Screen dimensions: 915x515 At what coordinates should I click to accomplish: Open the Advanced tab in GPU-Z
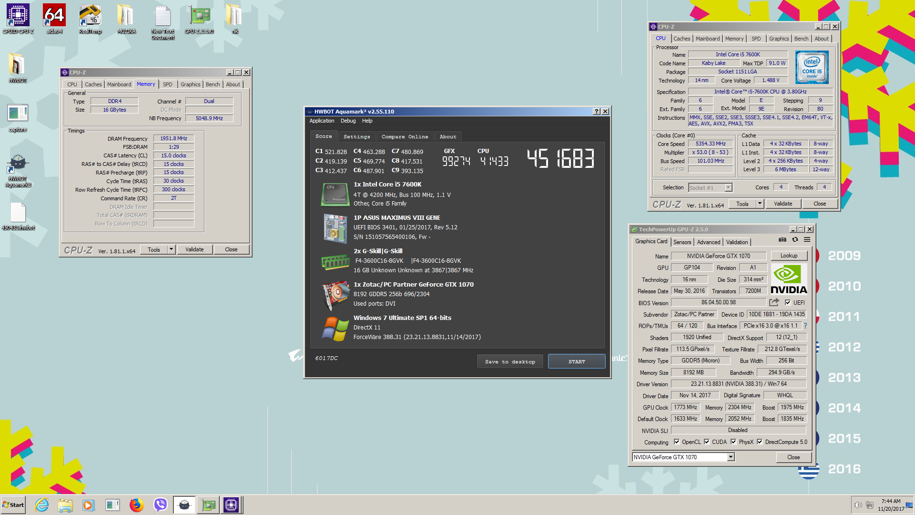pos(709,242)
